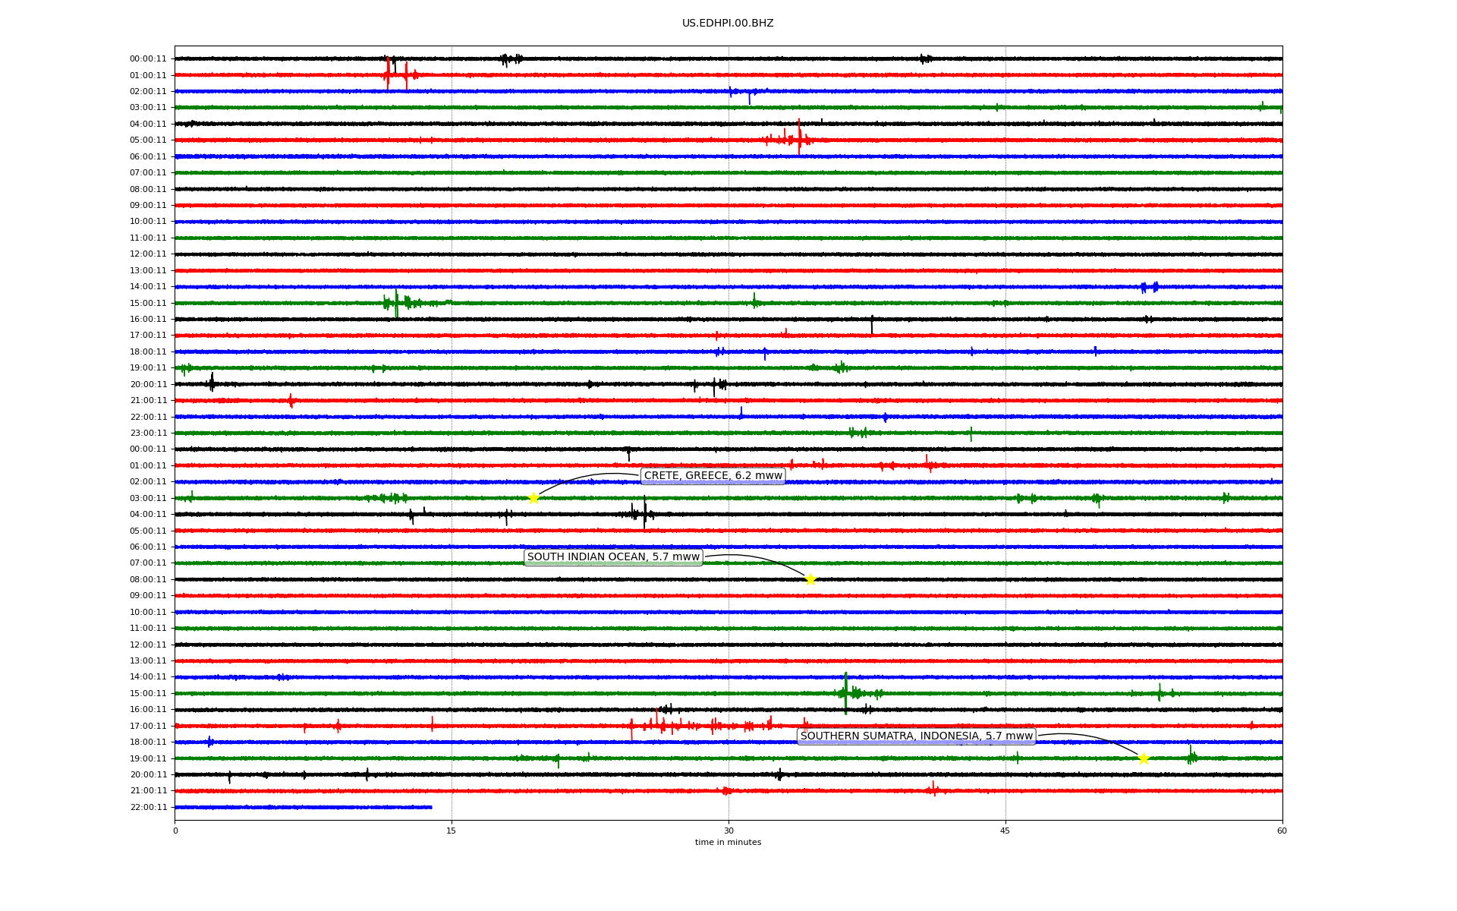This screenshot has height=911, width=1457.
Task: Click the 'time in minutes' axis label
Action: (x=728, y=842)
